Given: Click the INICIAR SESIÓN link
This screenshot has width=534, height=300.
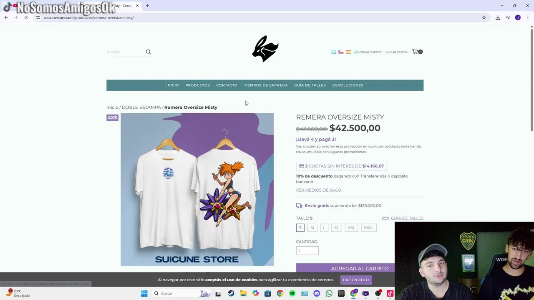Looking at the screenshot, I should (396, 52).
